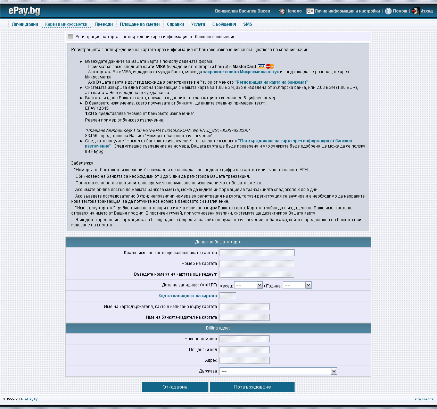
Task: Open card confirmation via bank statement link
Action: 218,143
